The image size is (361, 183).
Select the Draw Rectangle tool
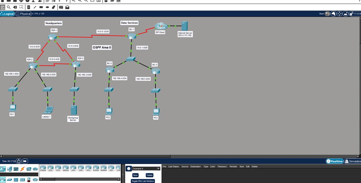pos(42,7)
